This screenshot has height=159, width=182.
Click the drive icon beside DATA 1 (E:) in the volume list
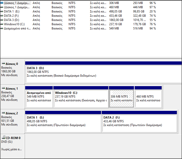pos(2,11)
